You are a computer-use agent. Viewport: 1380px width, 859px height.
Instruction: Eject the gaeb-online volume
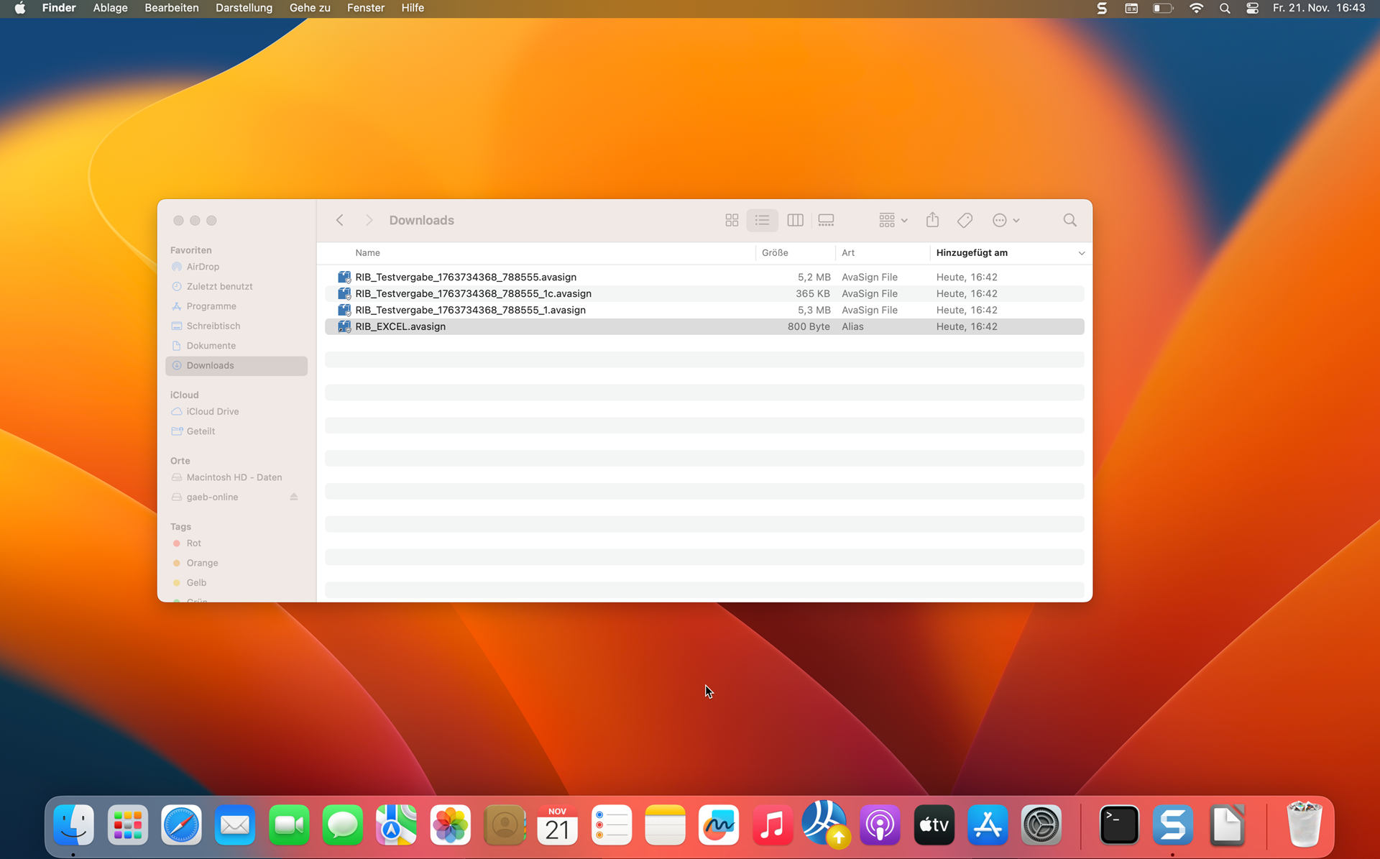[294, 497]
